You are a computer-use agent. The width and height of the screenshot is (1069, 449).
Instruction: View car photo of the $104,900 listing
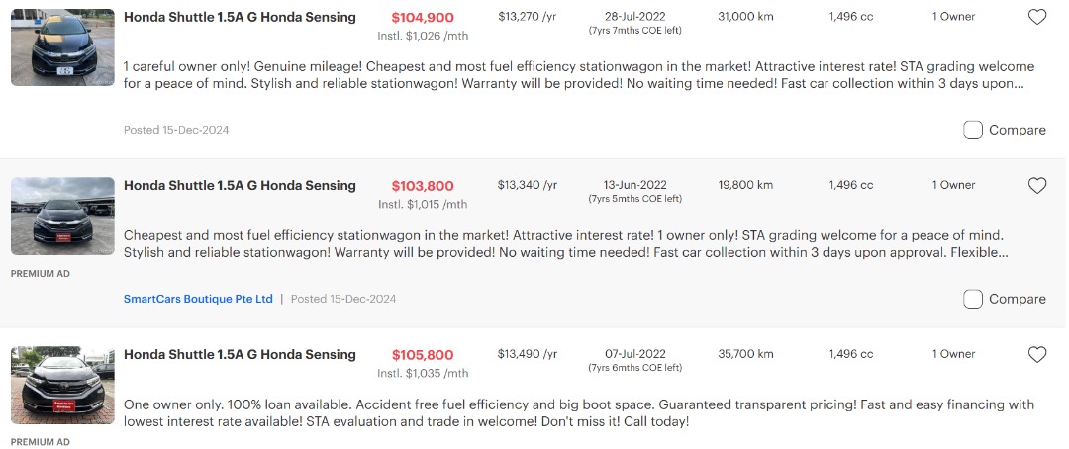pyautogui.click(x=62, y=47)
